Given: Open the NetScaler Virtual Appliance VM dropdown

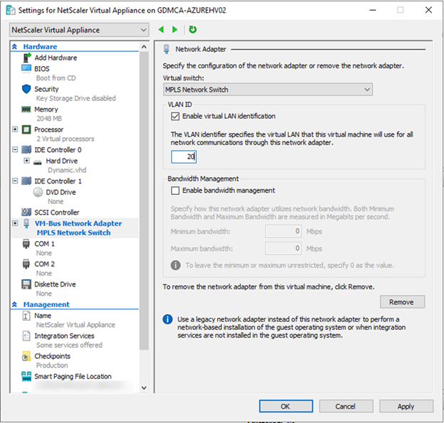Looking at the screenshot, I should [79, 30].
